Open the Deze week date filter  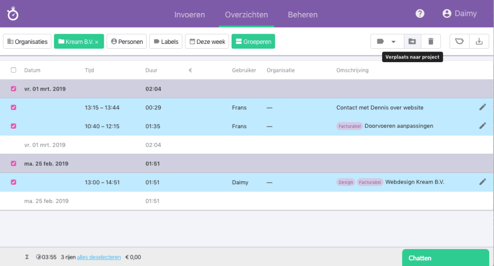point(207,41)
